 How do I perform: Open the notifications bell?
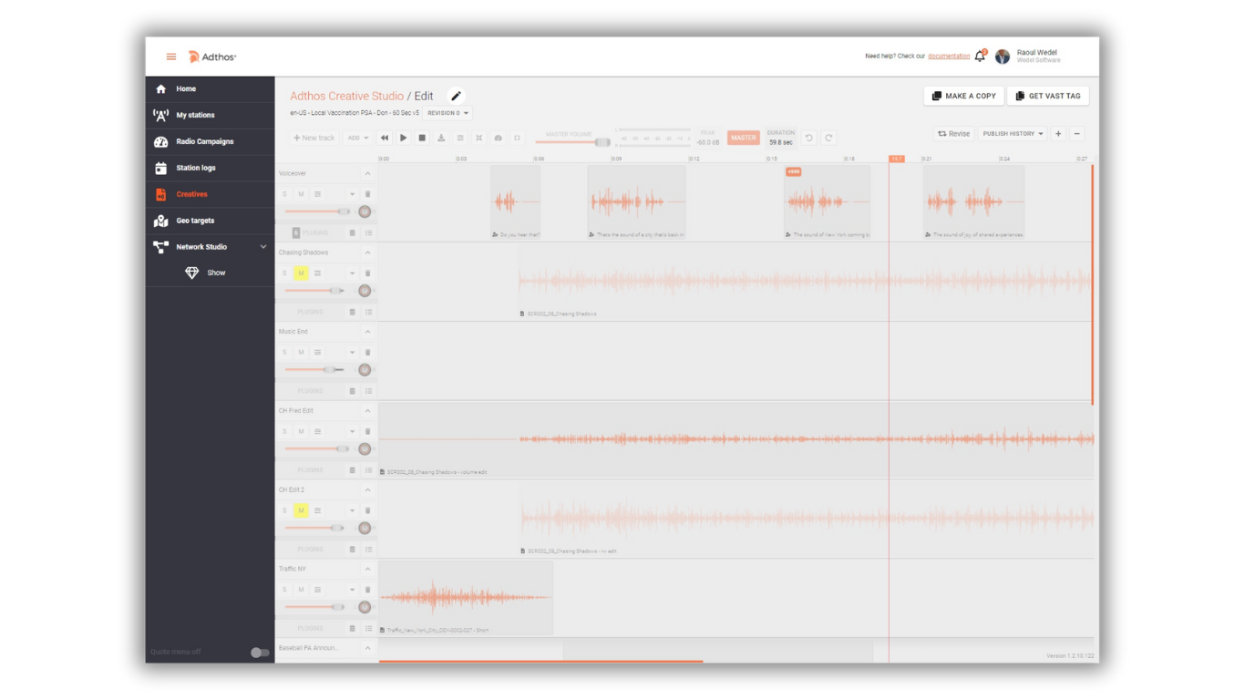coord(980,57)
